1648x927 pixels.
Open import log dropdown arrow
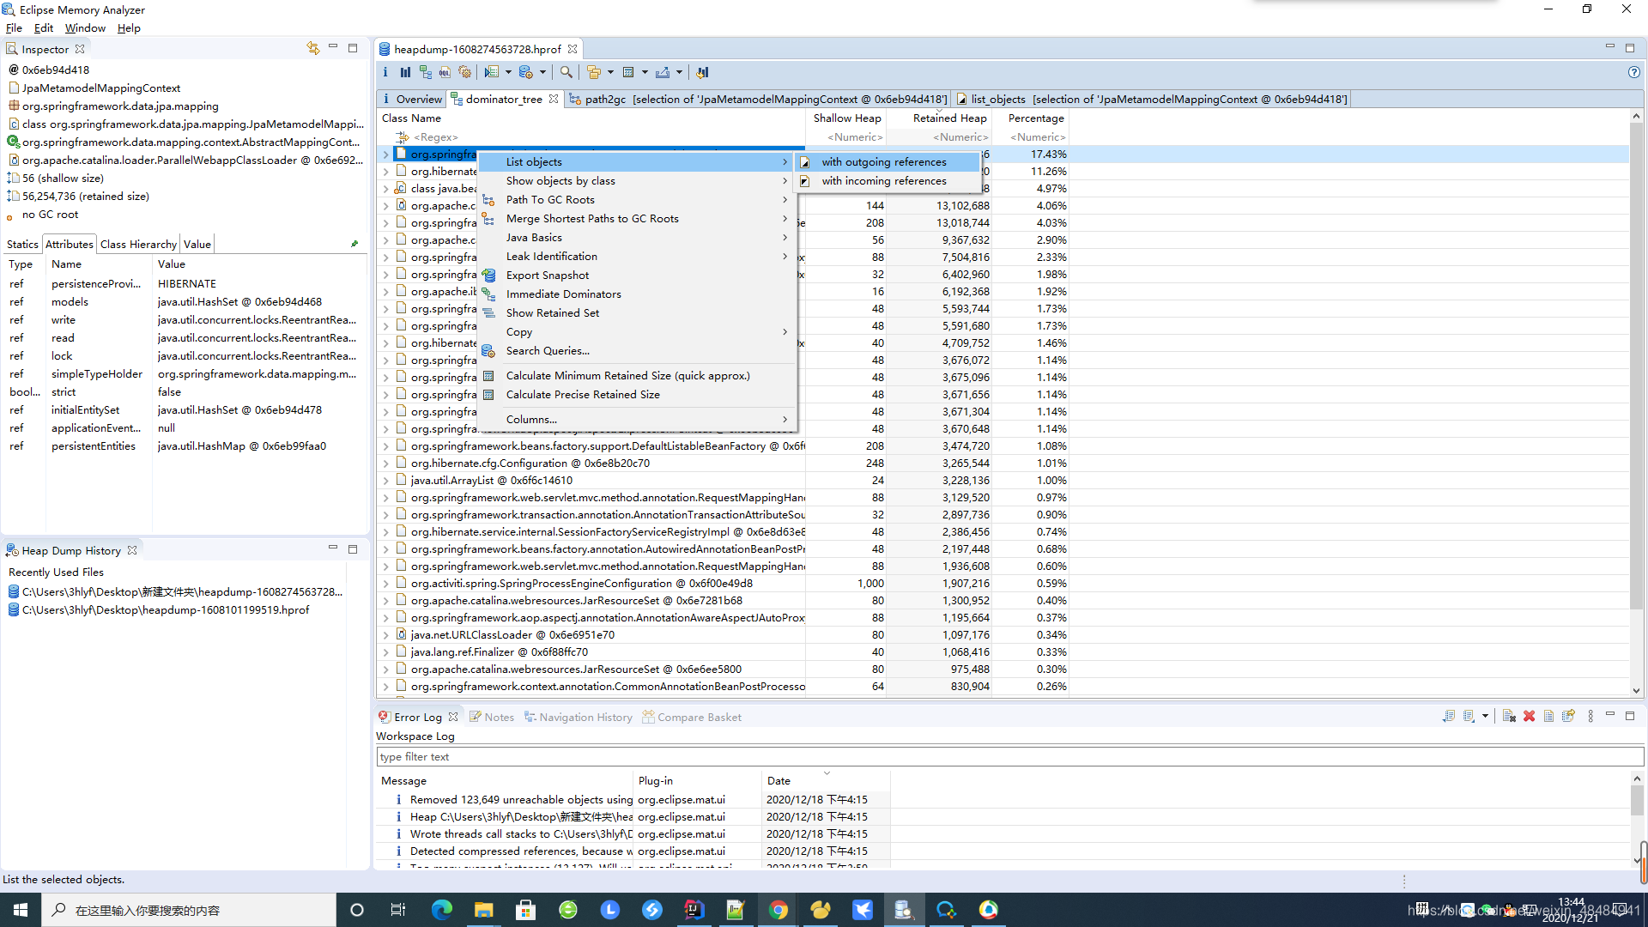(1485, 716)
